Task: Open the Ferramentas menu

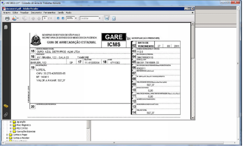Action: pyautogui.click(x=49, y=13)
